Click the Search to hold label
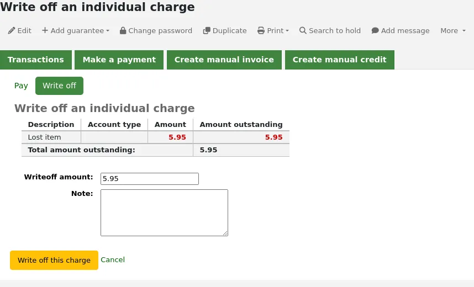Image resolution: width=474 pixels, height=287 pixels. pos(335,30)
